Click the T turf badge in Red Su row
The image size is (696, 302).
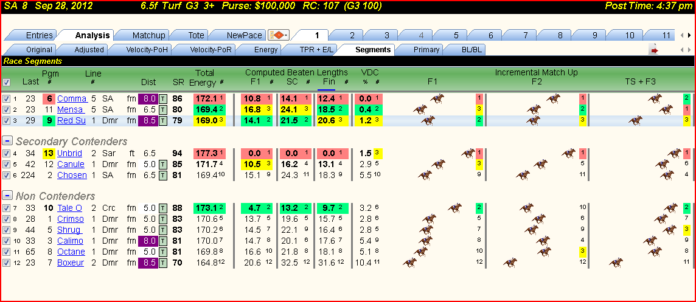point(163,121)
